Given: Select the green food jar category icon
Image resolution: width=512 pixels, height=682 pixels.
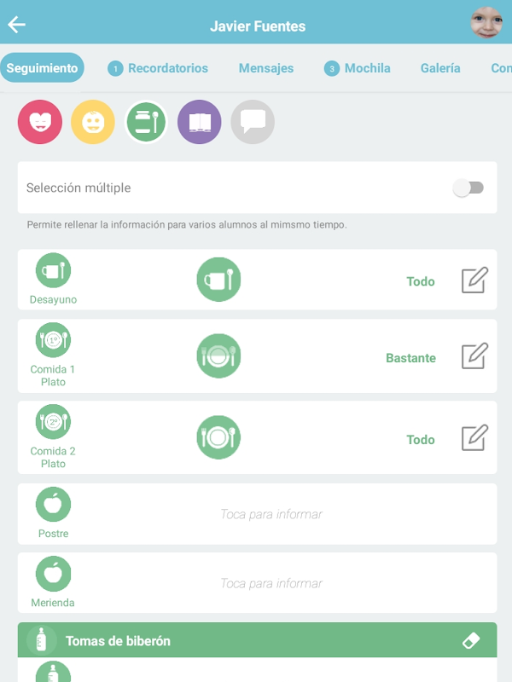Looking at the screenshot, I should (147, 122).
